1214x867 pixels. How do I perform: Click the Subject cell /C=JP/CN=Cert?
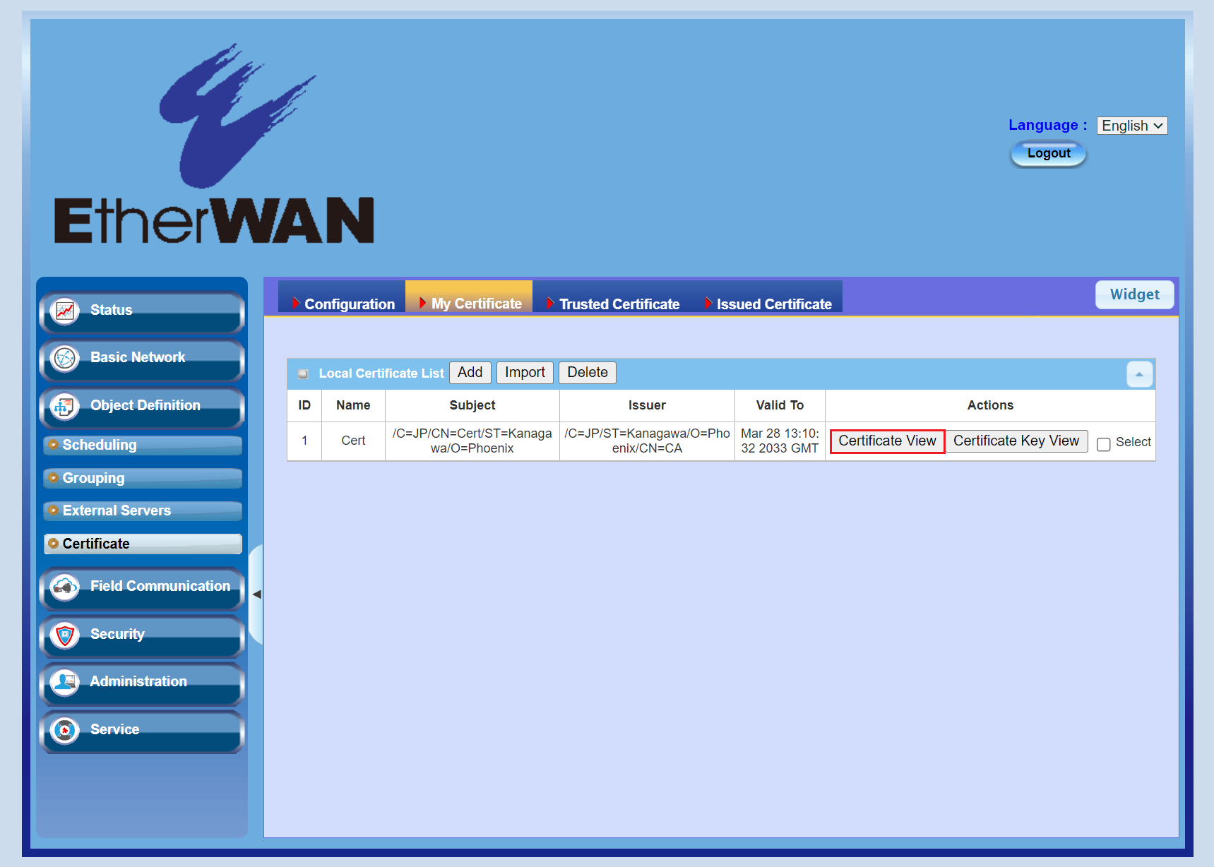click(x=472, y=441)
